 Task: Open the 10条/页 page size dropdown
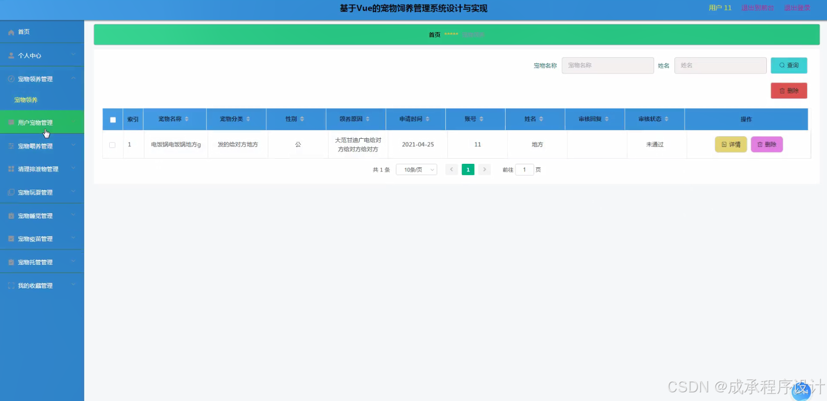coord(417,170)
